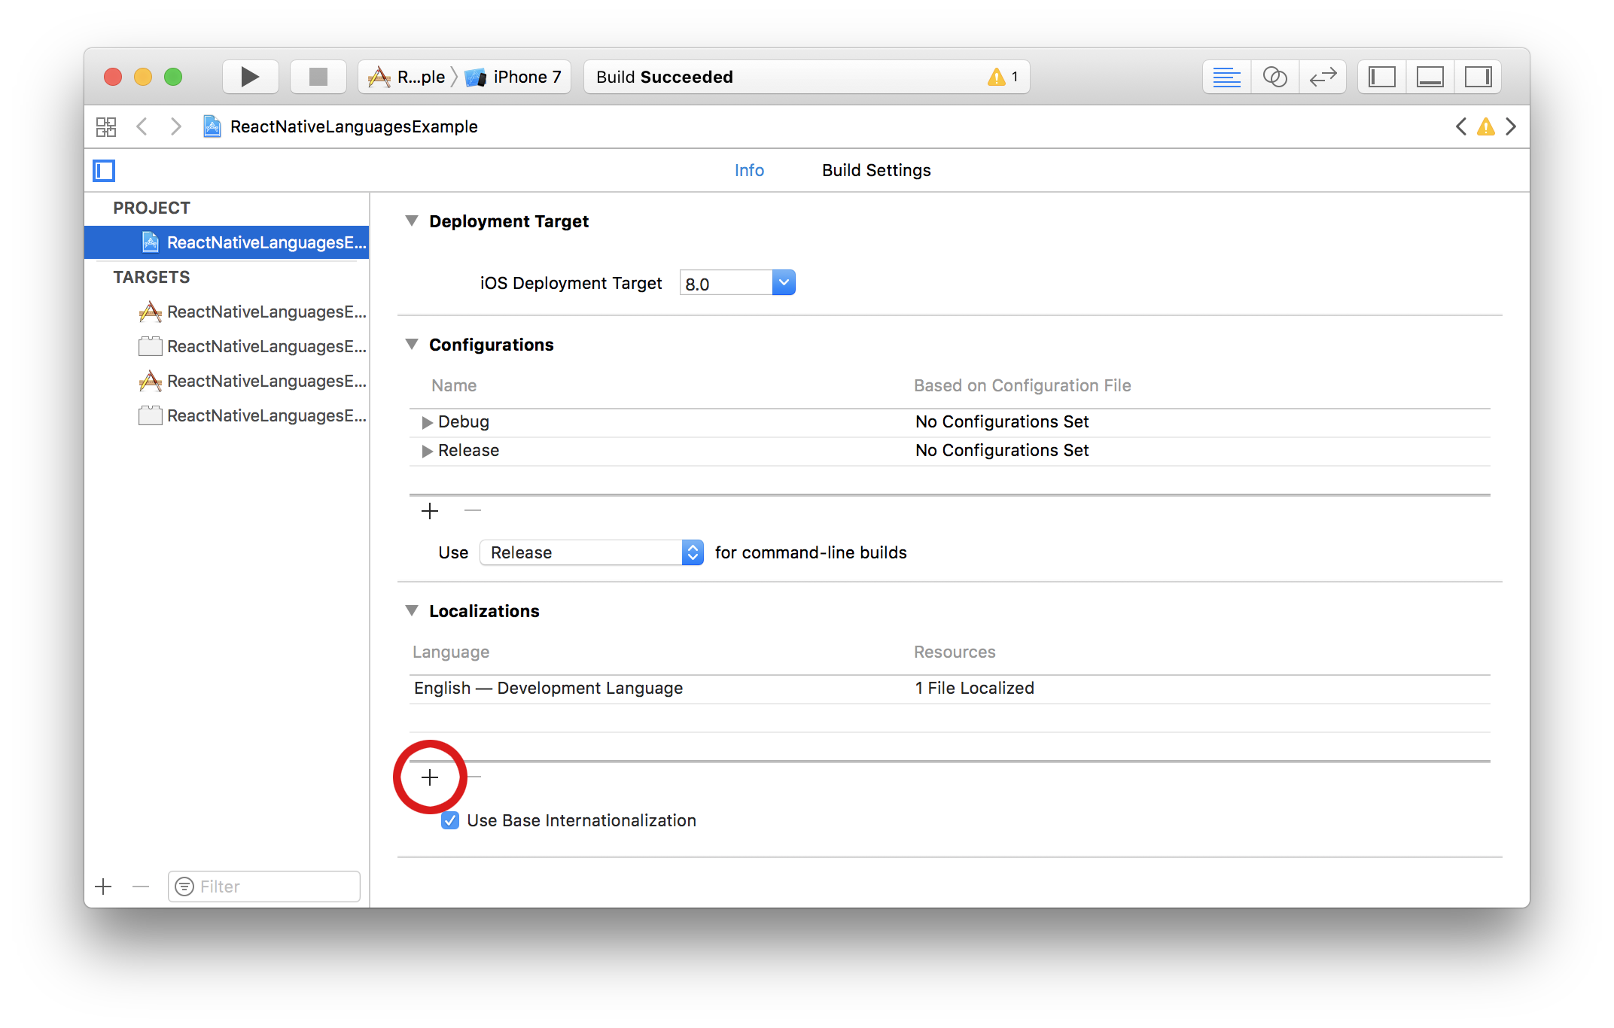Show the Assistant editor
The width and height of the screenshot is (1614, 1028).
click(1274, 77)
